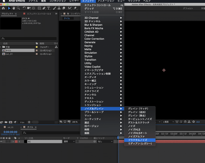The image size is (205, 163).
Task: Create a new folder in Project panel
Action: pos(6,122)
